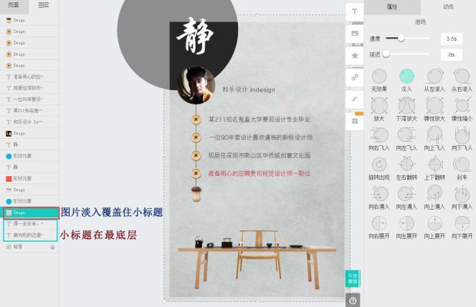
Task: Select the red square 形状元素 layer
Action: [29, 178]
